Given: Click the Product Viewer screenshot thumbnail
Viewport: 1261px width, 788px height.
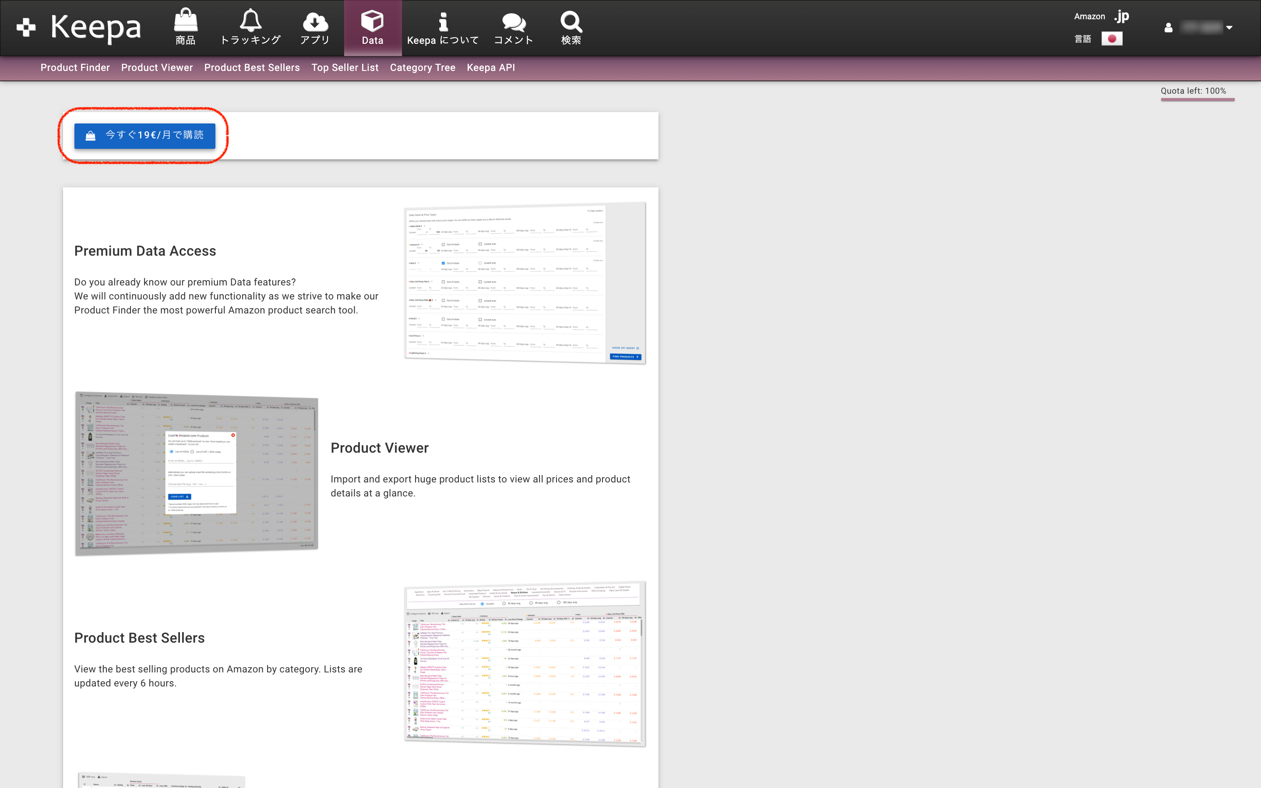Looking at the screenshot, I should (197, 473).
